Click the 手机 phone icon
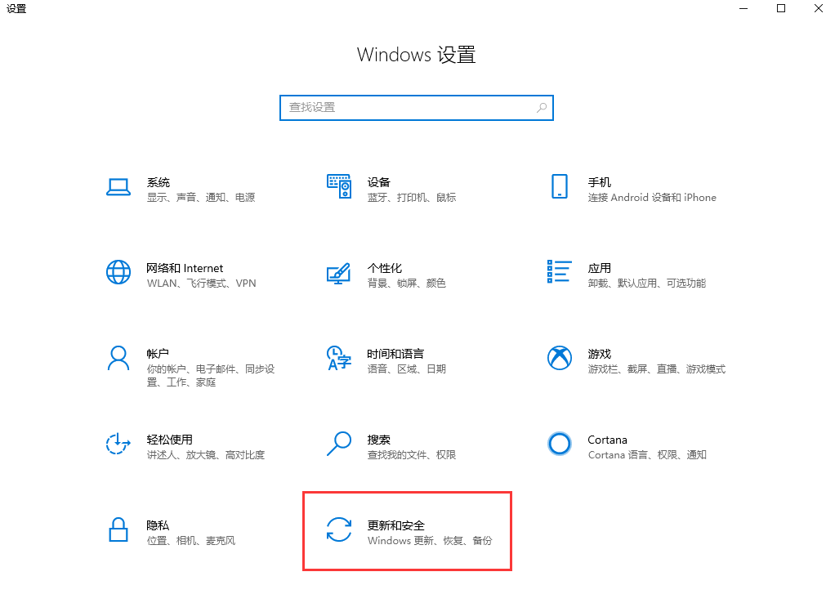Screen dimensions: 835x612 click(559, 186)
